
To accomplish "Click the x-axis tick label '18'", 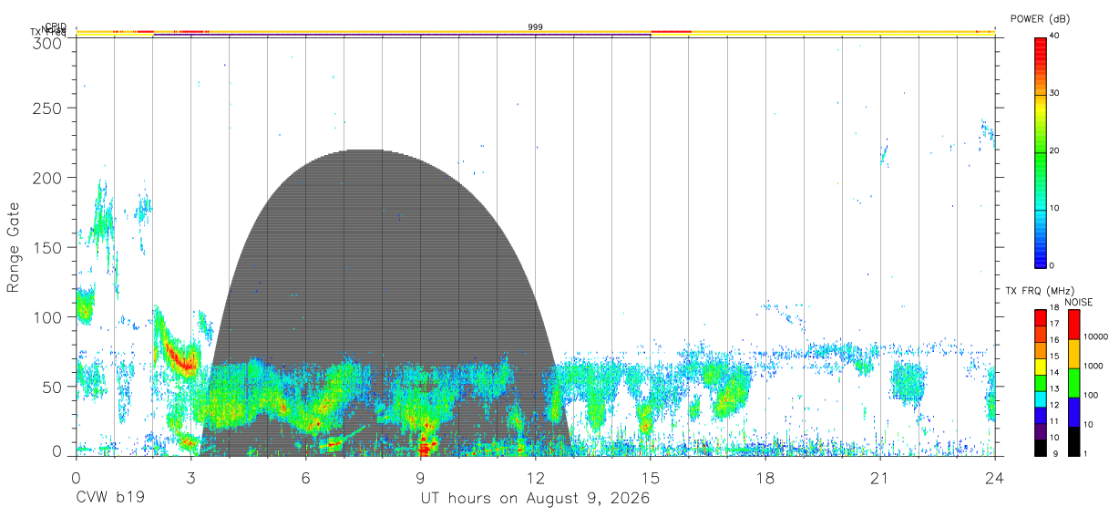I will [x=765, y=477].
